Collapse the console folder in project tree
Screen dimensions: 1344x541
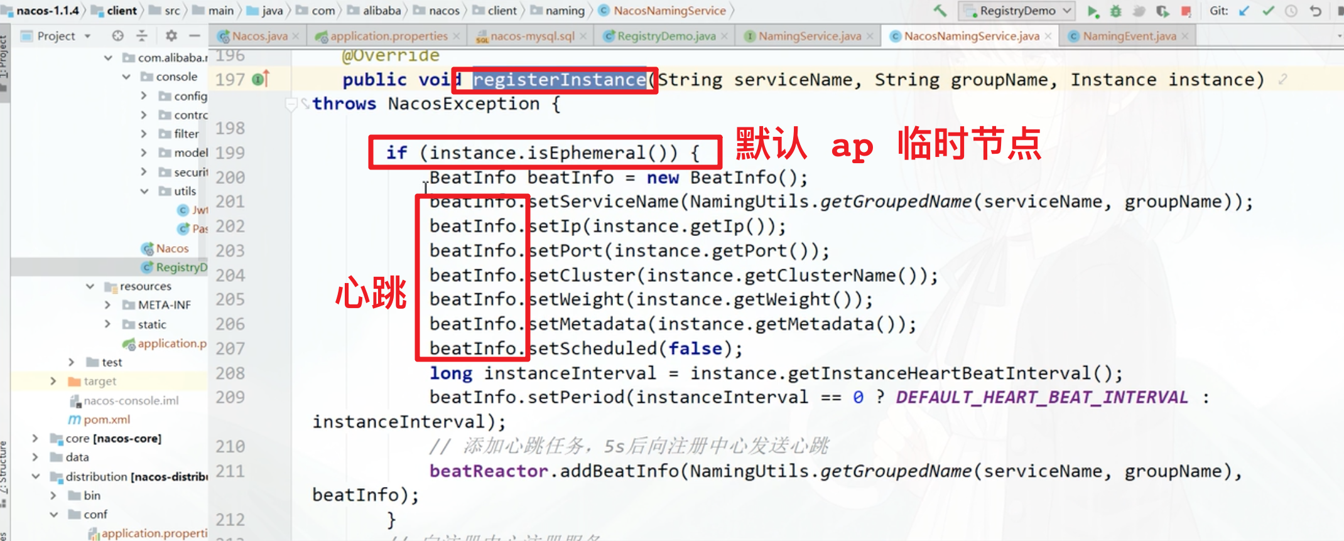tap(126, 77)
